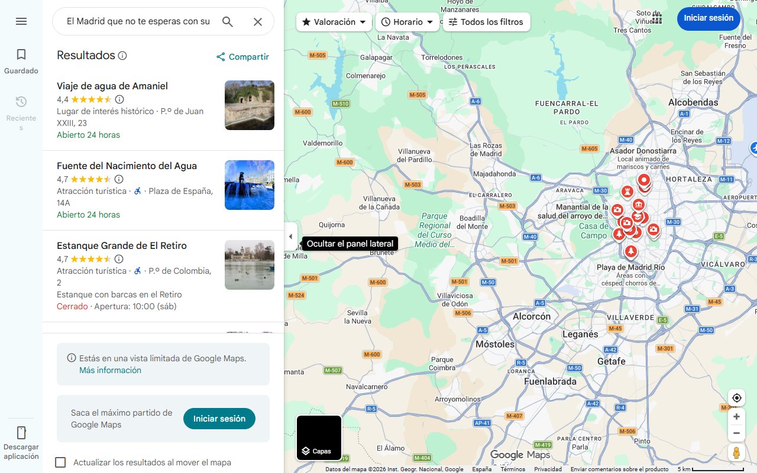Clear the search box with the X
This screenshot has height=473, width=757.
pyautogui.click(x=258, y=21)
